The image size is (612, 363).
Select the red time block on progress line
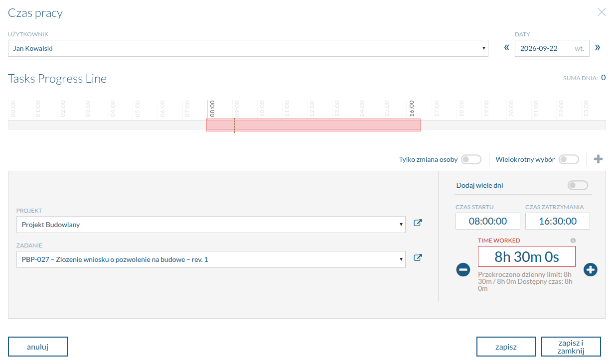(313, 125)
